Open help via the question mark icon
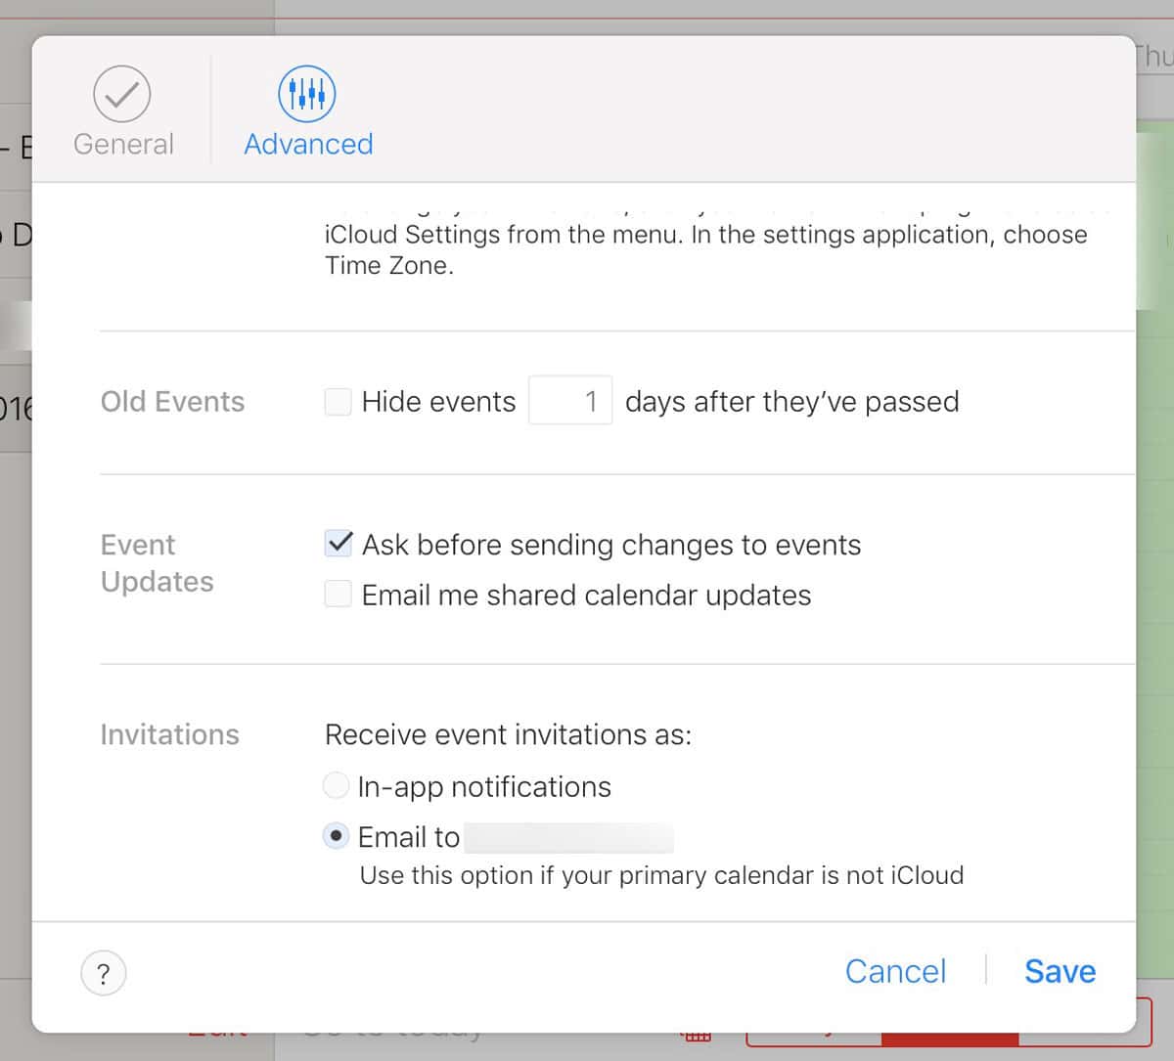Screen dimensions: 1174x1061 click(104, 973)
